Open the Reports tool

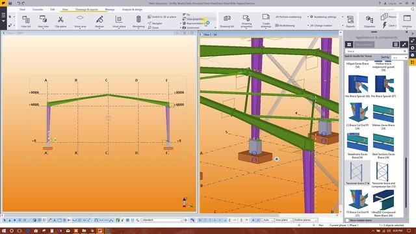[350, 21]
